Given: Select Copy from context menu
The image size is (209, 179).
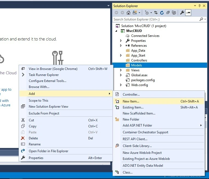Looking at the screenshot, I should pyautogui.click(x=66, y=126).
